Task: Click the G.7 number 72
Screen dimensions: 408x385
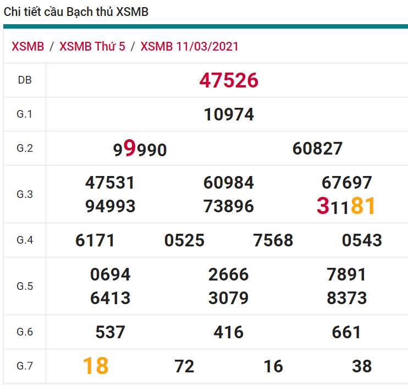Action: pyautogui.click(x=184, y=366)
